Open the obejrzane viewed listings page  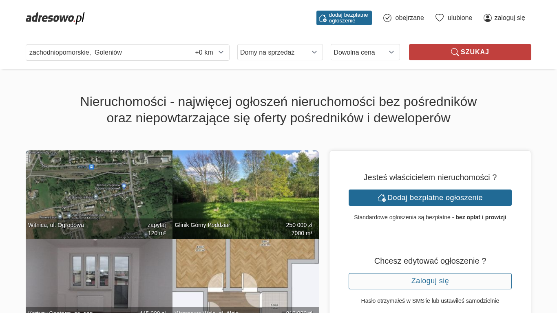click(409, 18)
